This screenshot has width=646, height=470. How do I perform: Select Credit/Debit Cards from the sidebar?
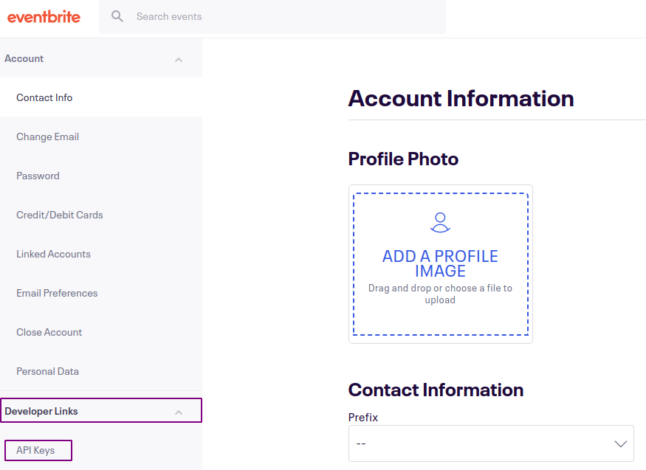[x=59, y=215]
